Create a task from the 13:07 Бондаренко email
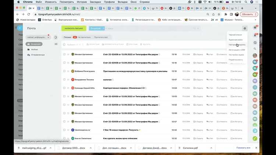This screenshot has height=155, width=276. [x=198, y=80]
